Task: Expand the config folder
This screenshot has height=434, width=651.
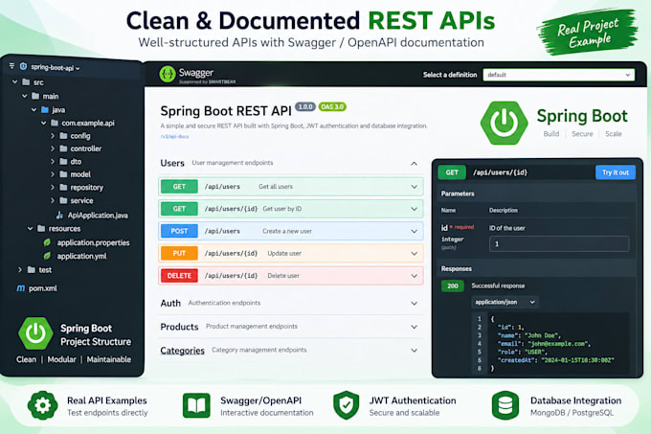Action: 53,136
